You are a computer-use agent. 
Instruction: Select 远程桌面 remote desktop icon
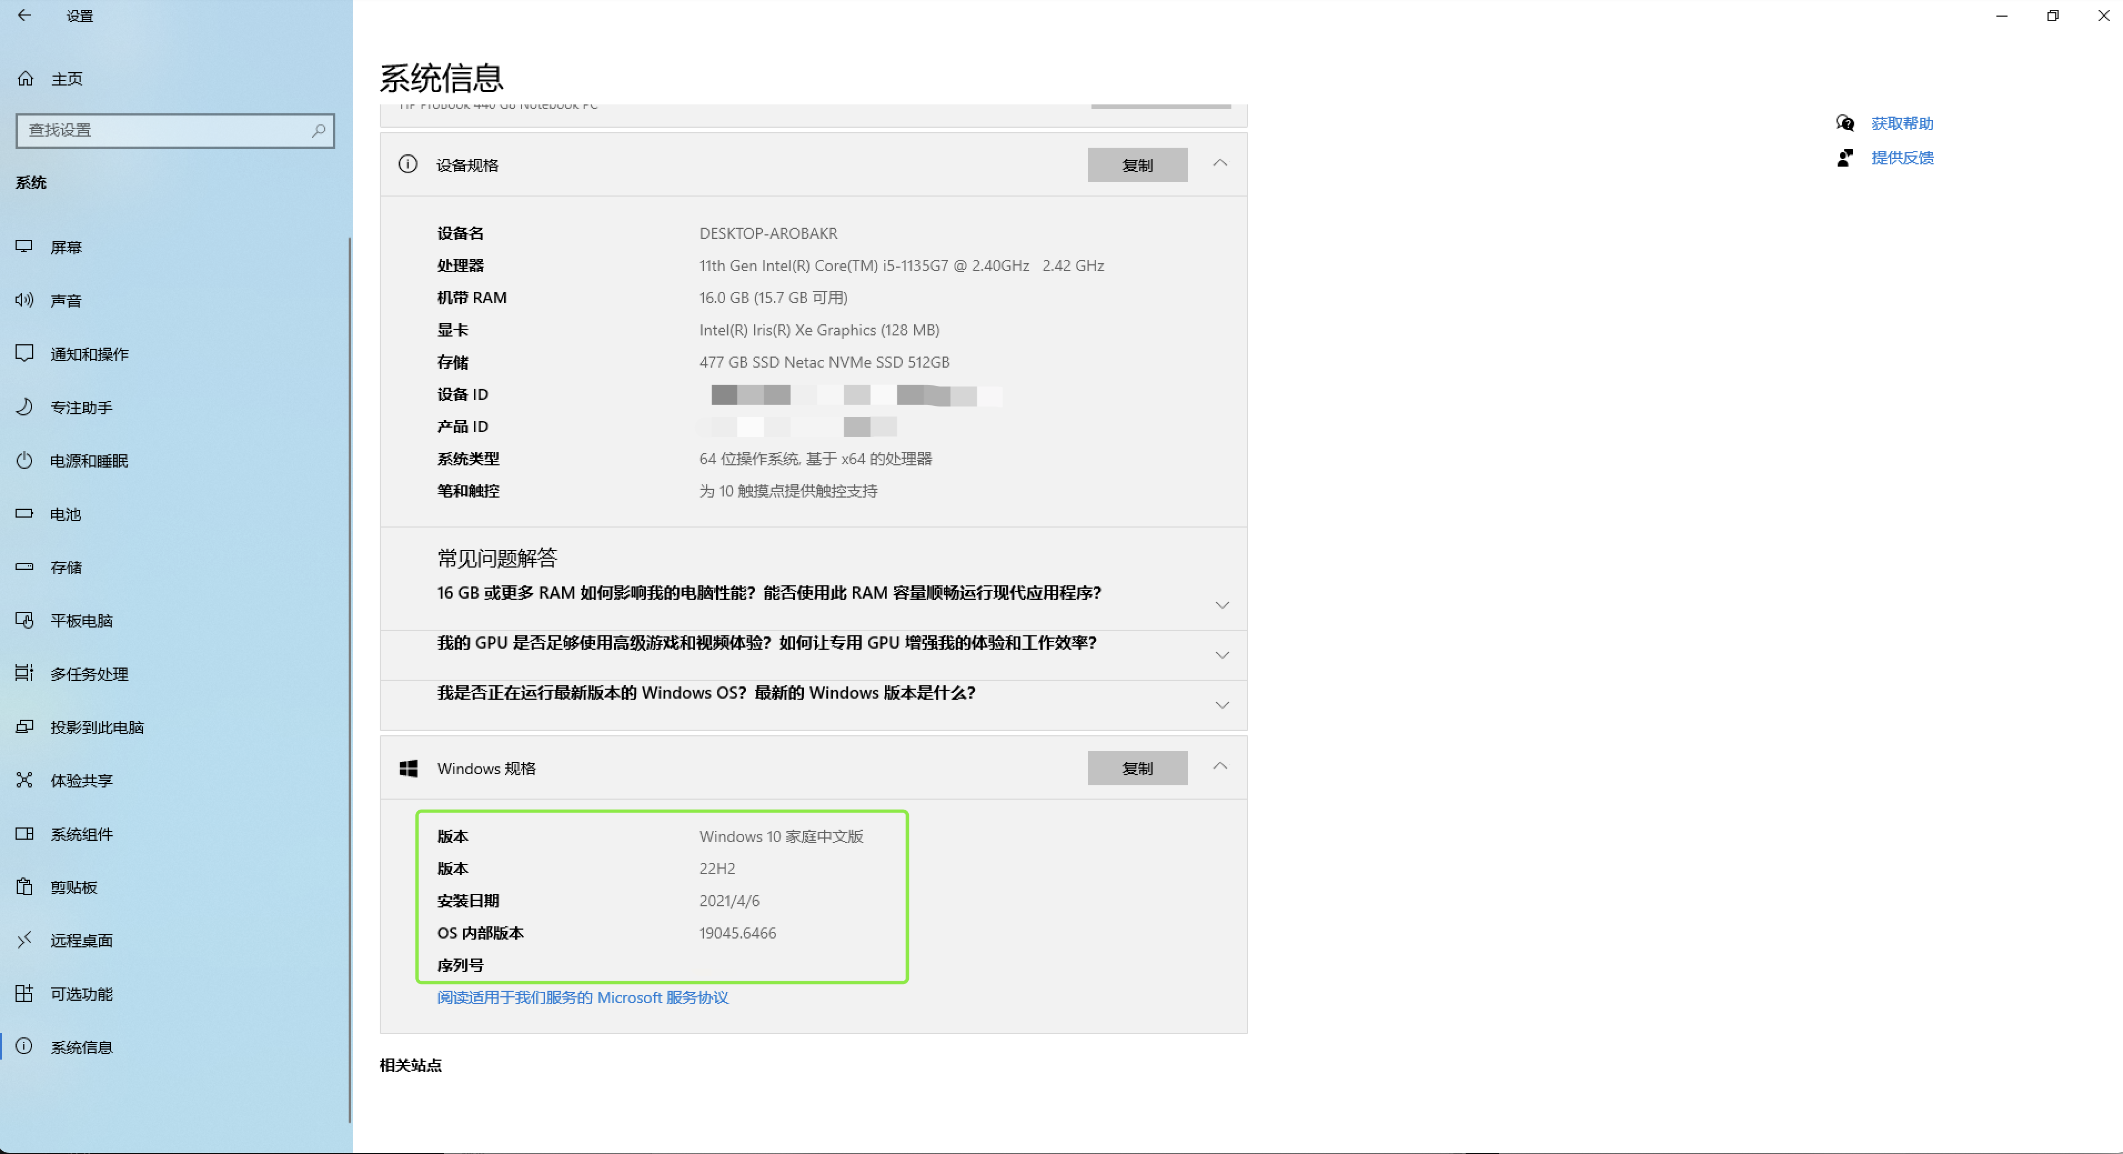25,940
